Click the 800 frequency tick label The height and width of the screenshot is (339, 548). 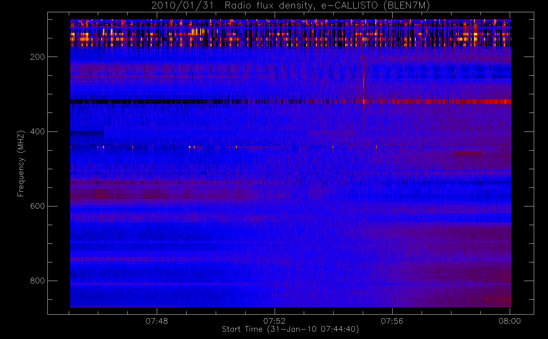click(x=38, y=281)
